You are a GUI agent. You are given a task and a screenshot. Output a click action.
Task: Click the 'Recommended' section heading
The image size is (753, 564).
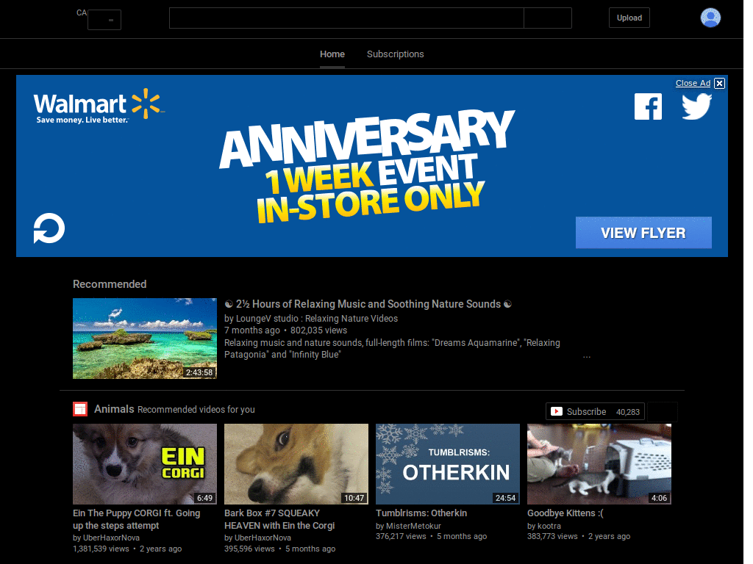110,284
